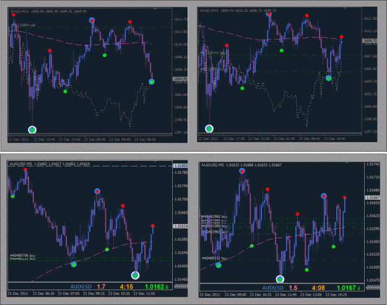Image resolution: width=387 pixels, height=305 pixels.
Task: Click the green price 1.0162
Action: 155,287
